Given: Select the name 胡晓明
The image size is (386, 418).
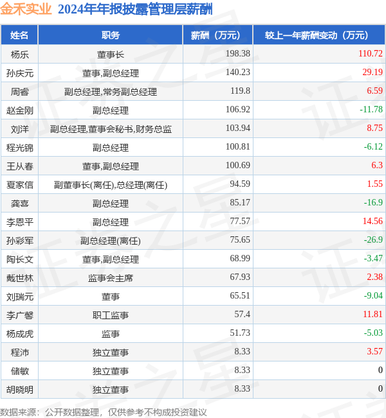Looking at the screenshot, I should click(x=19, y=390).
